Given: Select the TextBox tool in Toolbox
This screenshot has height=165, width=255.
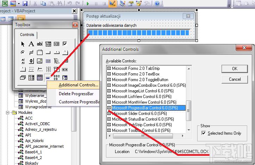Looking at the screenshot, I should click(39, 44).
